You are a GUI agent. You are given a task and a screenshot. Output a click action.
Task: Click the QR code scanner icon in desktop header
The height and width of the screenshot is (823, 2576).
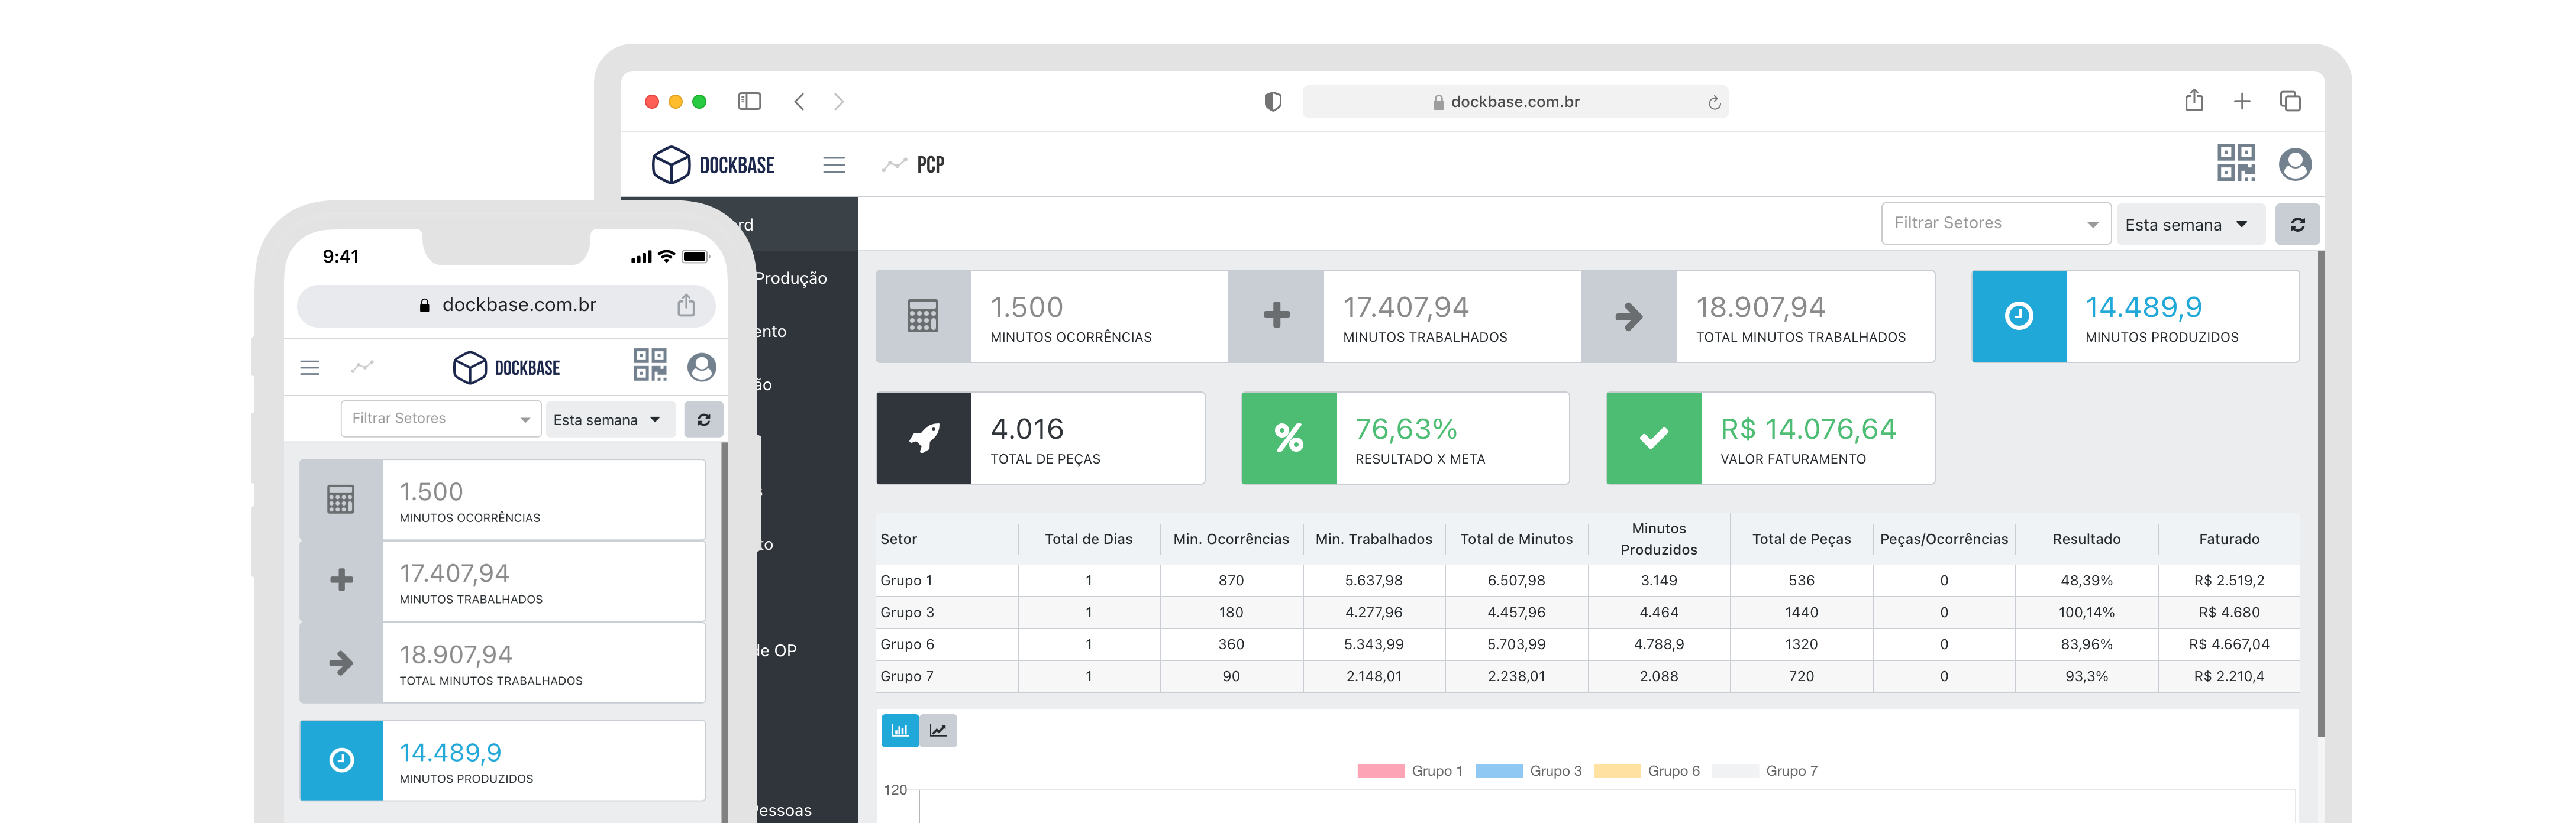click(2235, 163)
